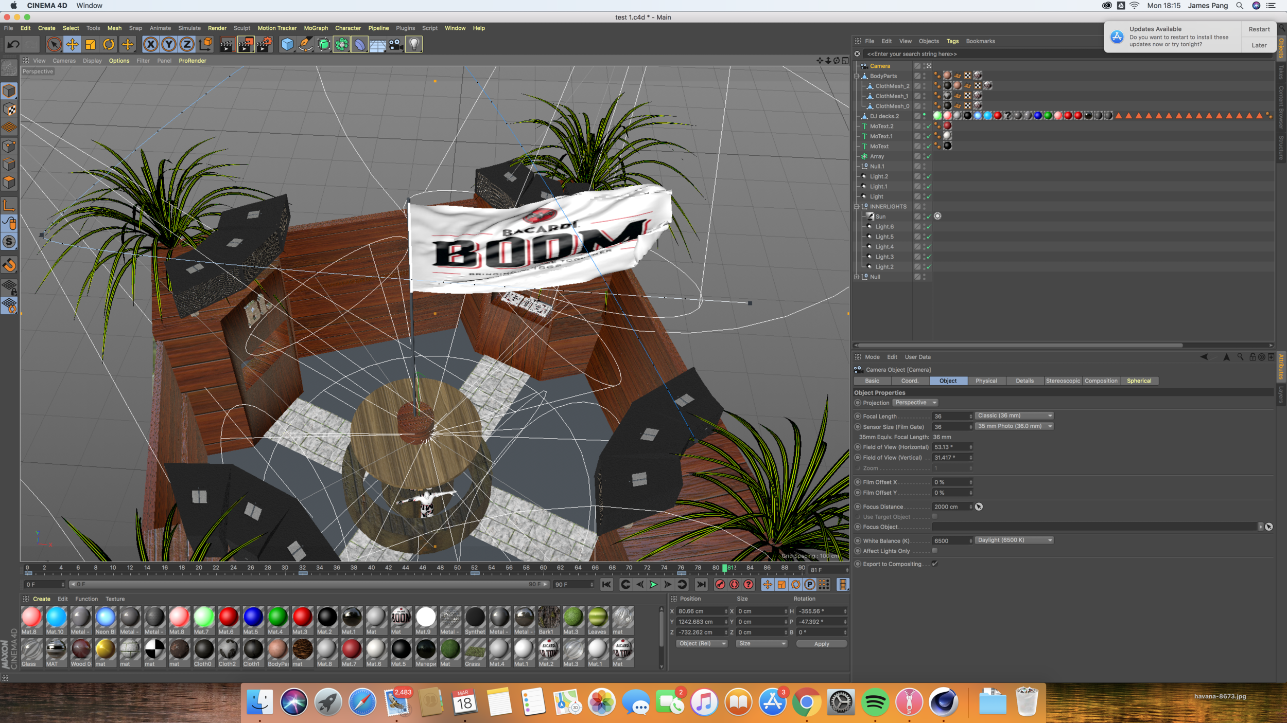The height and width of the screenshot is (723, 1287).
Task: Switch to Points mode in the left palette
Action: [x=9, y=146]
